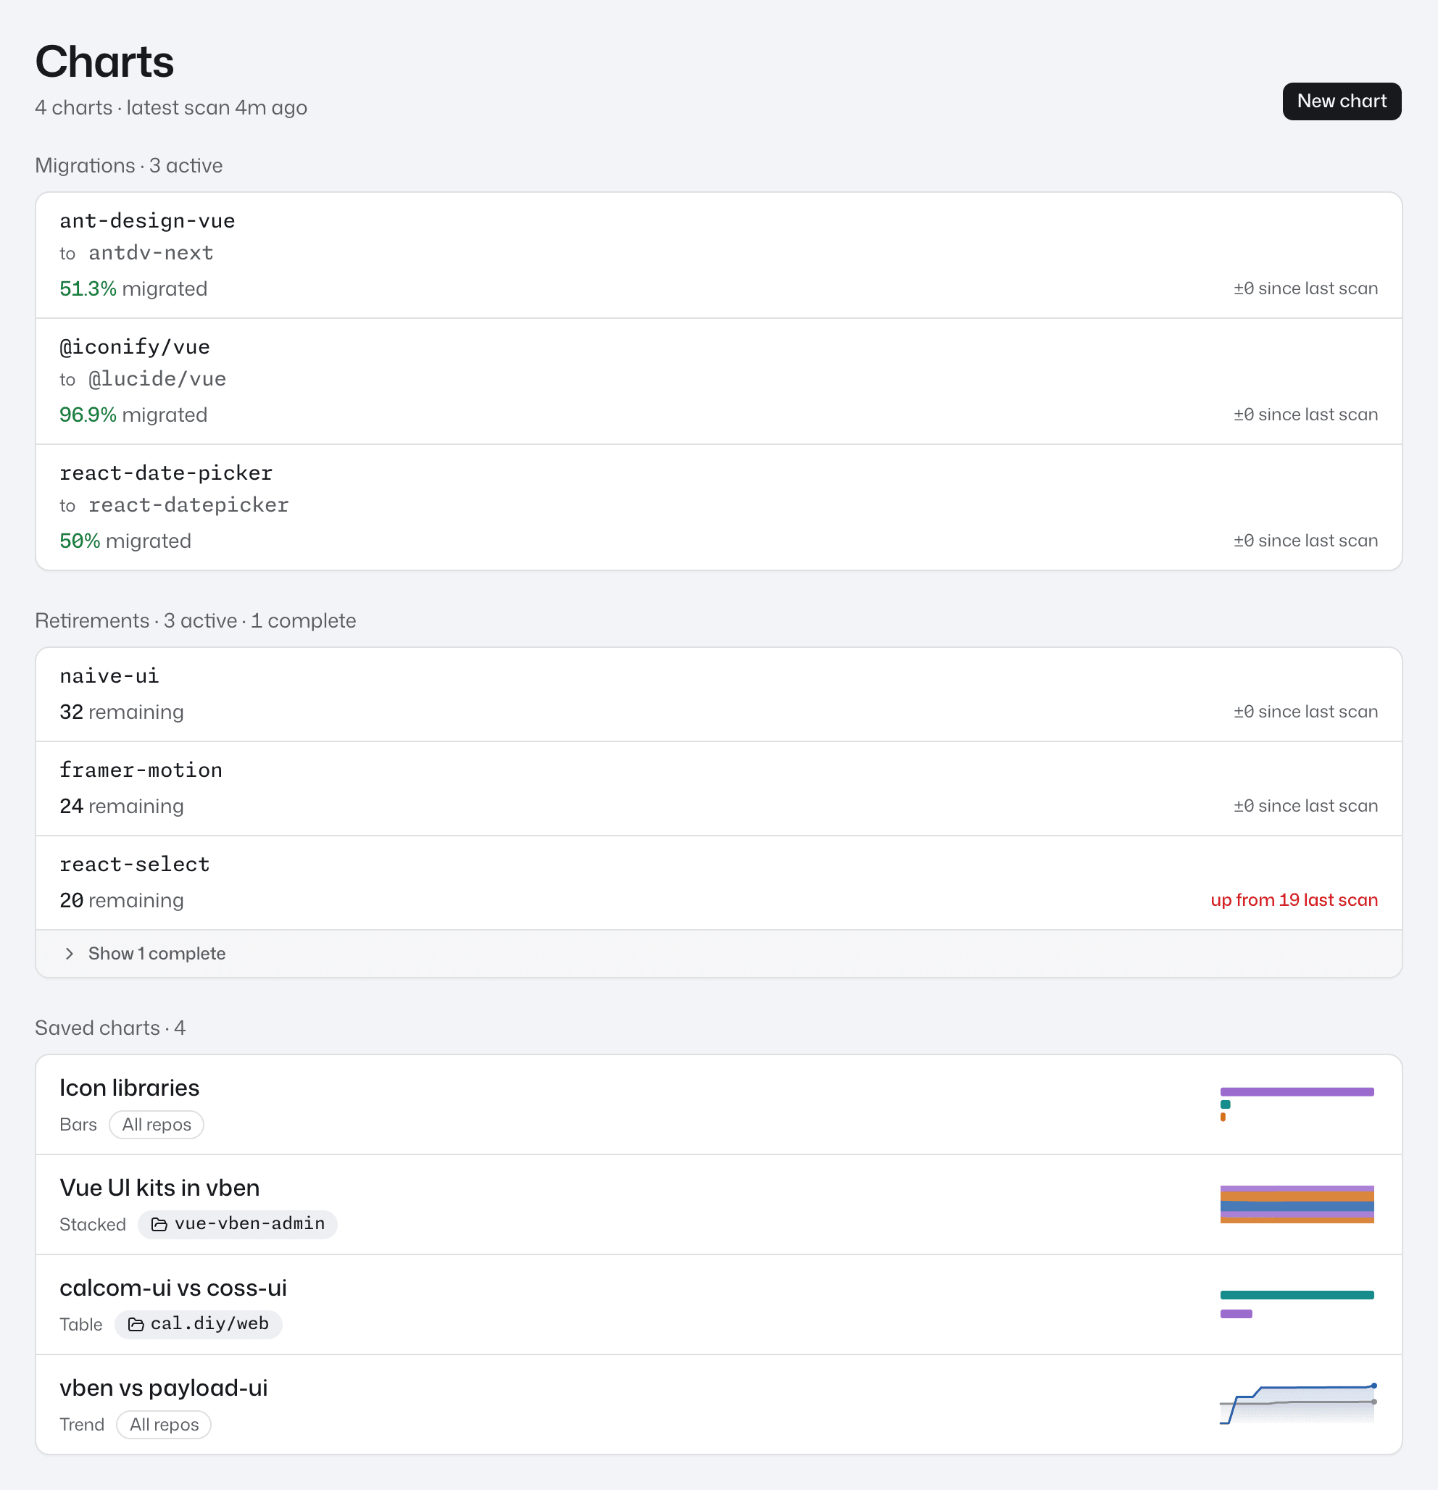1438x1490 pixels.
Task: Click the calcom-ui vs coss-ui bar thumbnail
Action: (x=1297, y=1304)
